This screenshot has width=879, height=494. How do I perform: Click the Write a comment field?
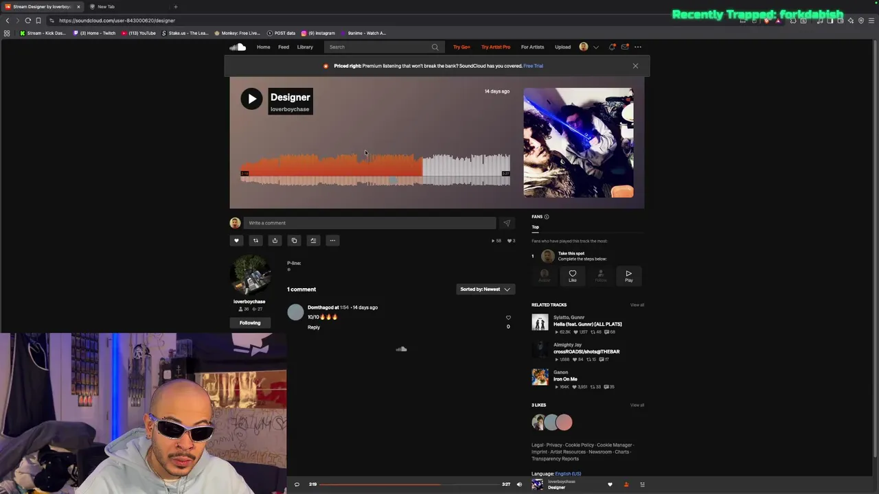369,223
